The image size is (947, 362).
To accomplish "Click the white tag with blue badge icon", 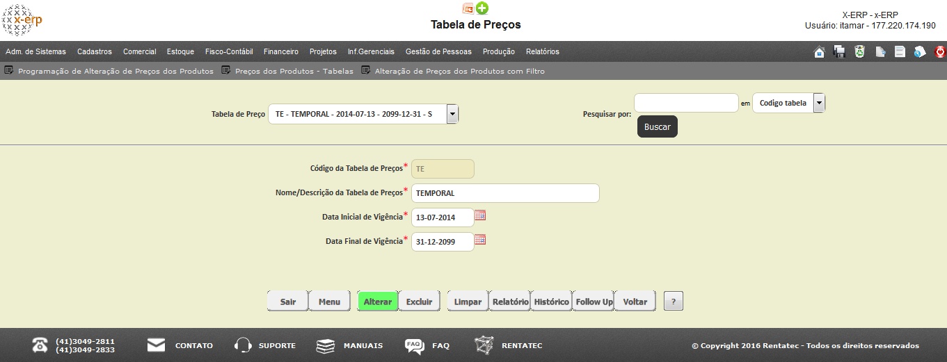I will (x=920, y=52).
